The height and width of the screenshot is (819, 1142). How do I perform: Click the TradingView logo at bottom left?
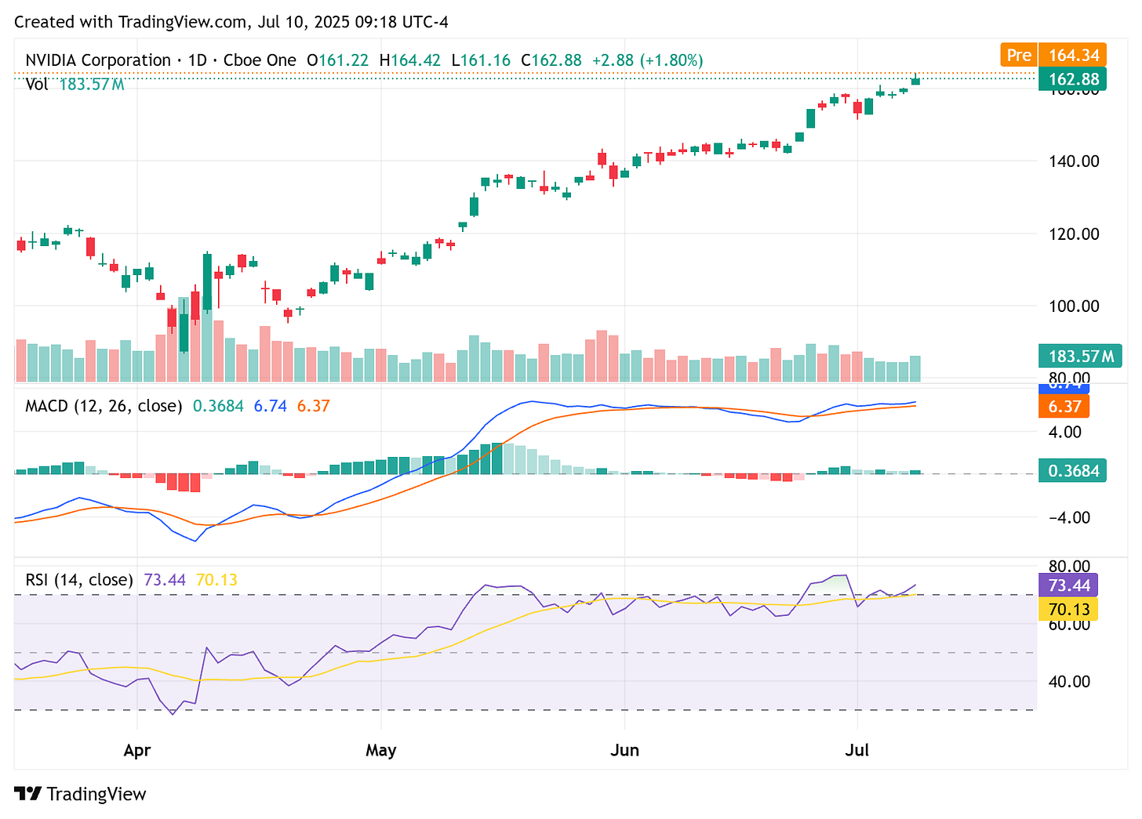[78, 794]
